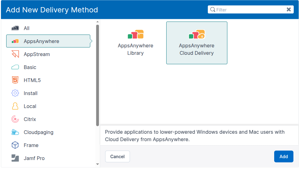Clear the filter with X icon
This screenshot has width=299, height=169.
(x=289, y=10)
